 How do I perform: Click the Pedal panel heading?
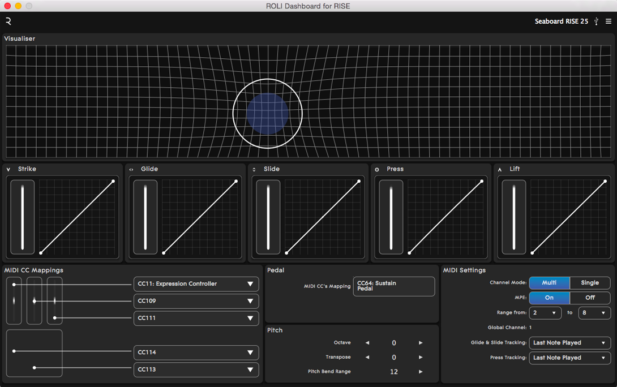276,270
